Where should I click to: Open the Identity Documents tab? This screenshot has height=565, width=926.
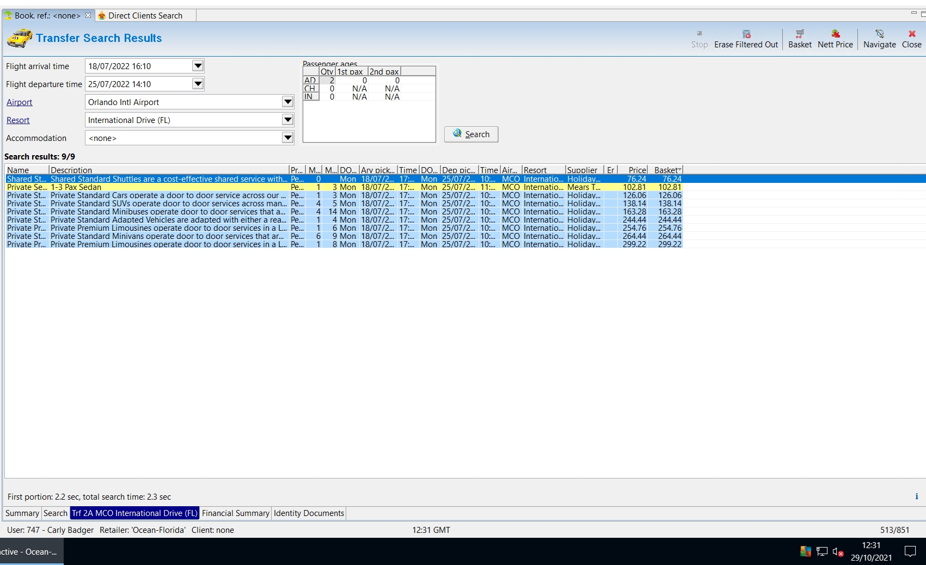309,513
